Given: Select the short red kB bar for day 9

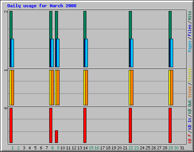Looking at the screenshot, I should click(x=56, y=136).
